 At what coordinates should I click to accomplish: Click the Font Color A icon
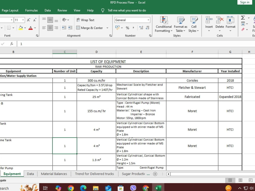point(30,28)
